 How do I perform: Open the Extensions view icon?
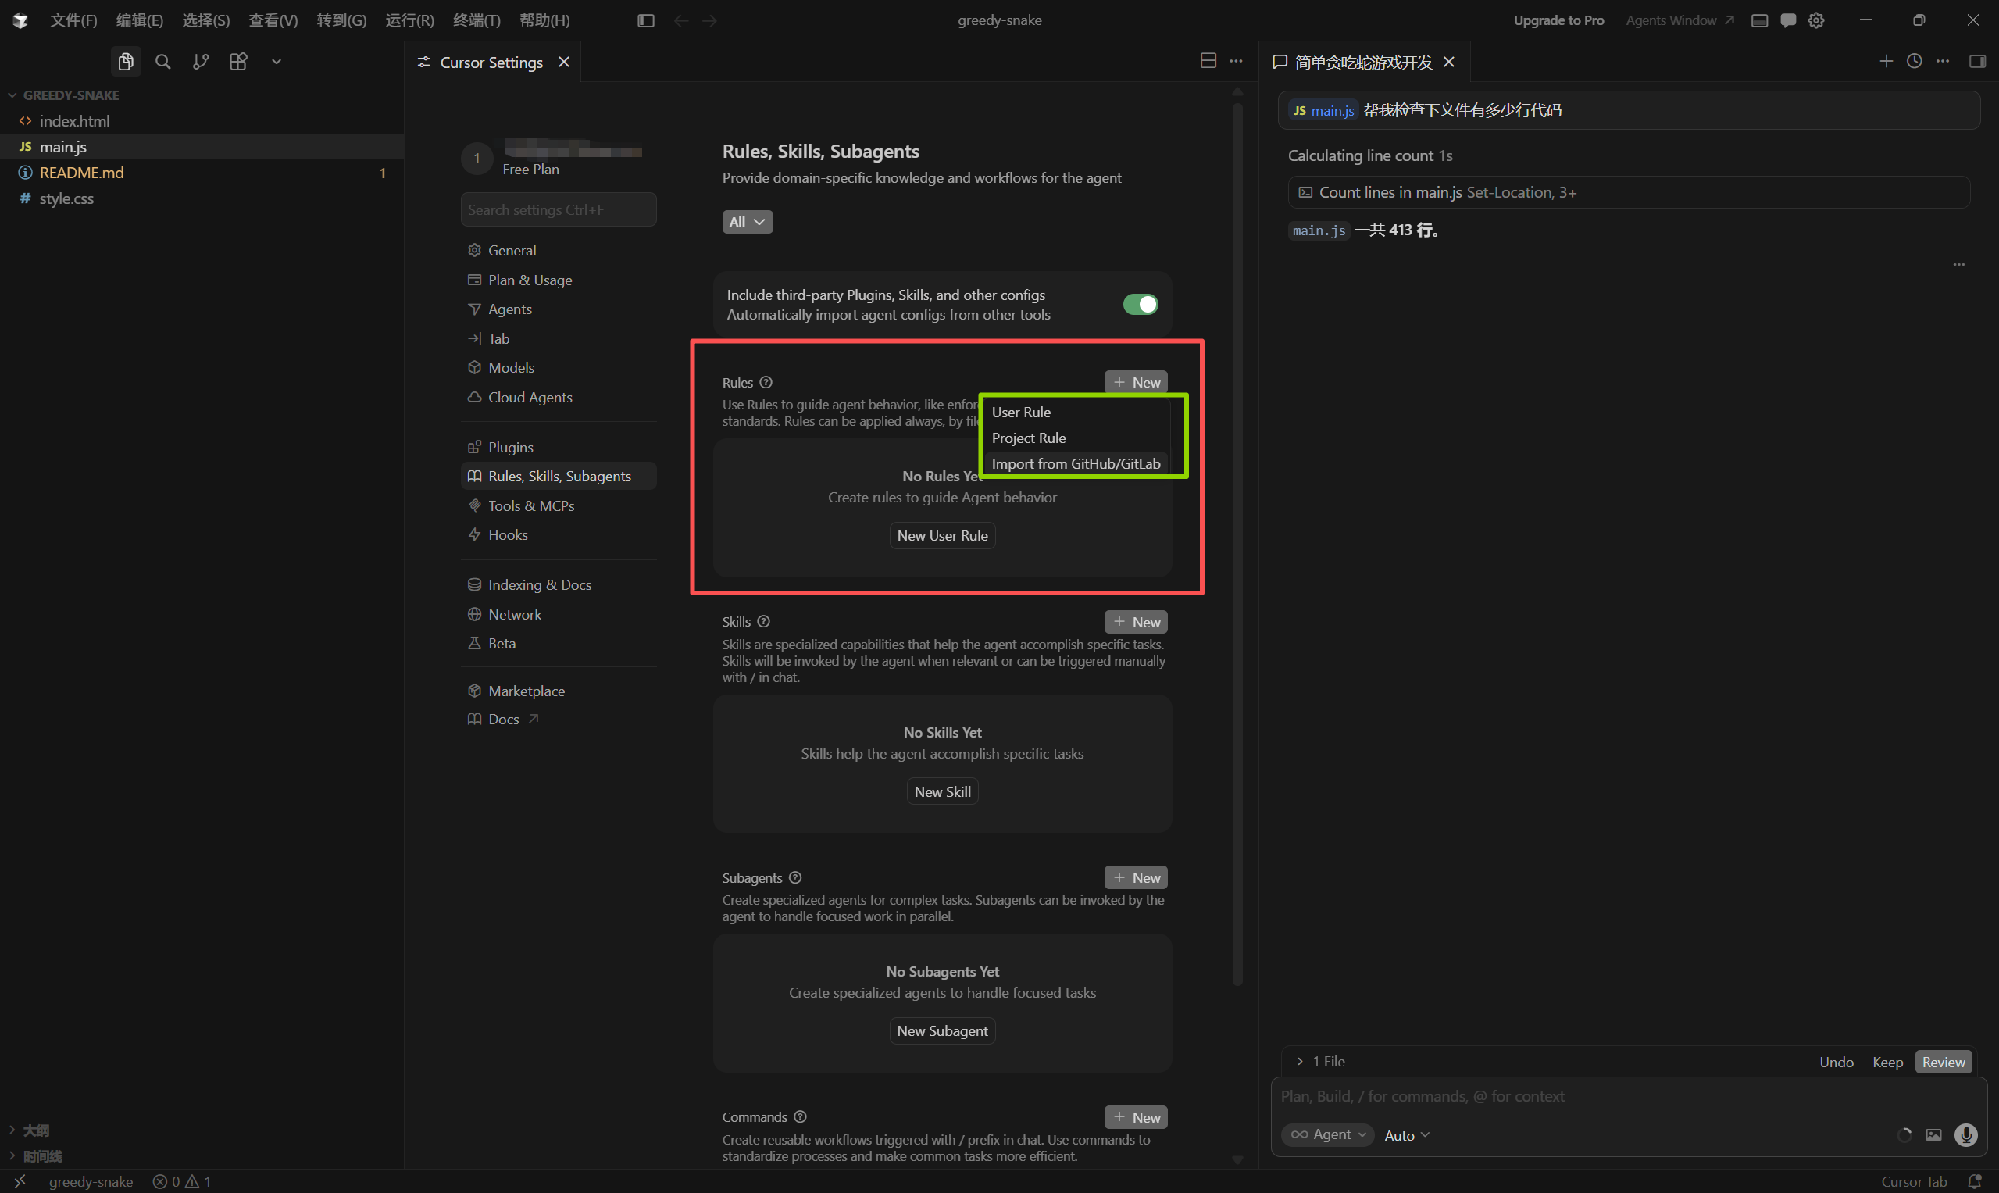click(239, 62)
